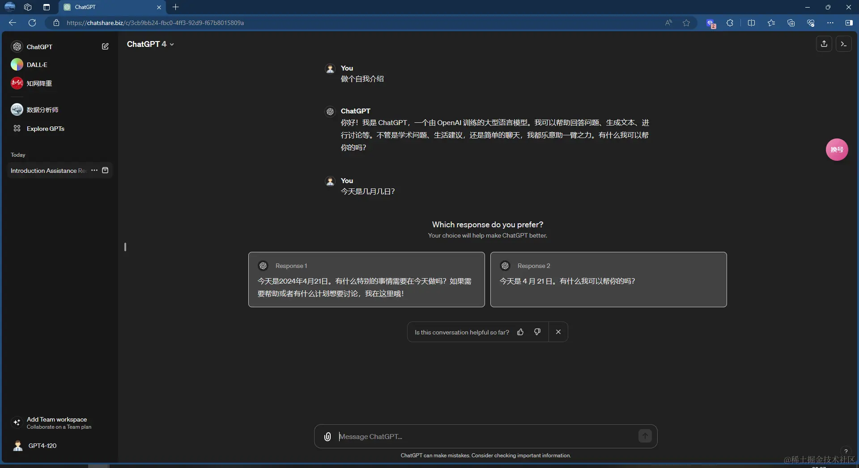The width and height of the screenshot is (859, 468).
Task: Open the collections icon
Action: [x=791, y=23]
